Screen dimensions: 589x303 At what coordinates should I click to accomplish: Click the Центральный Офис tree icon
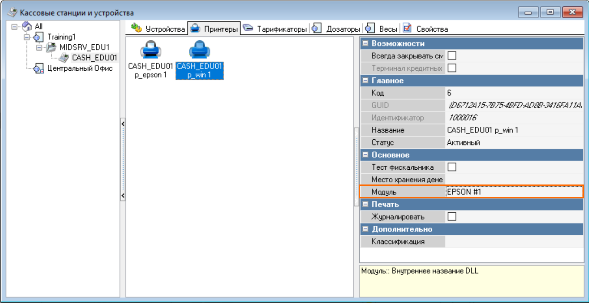[39, 68]
